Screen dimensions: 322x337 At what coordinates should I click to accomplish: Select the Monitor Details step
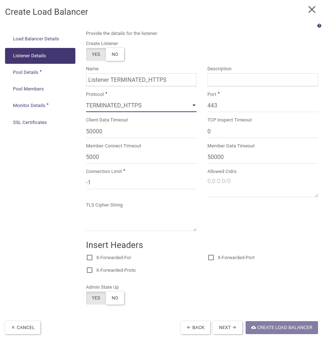(29, 106)
